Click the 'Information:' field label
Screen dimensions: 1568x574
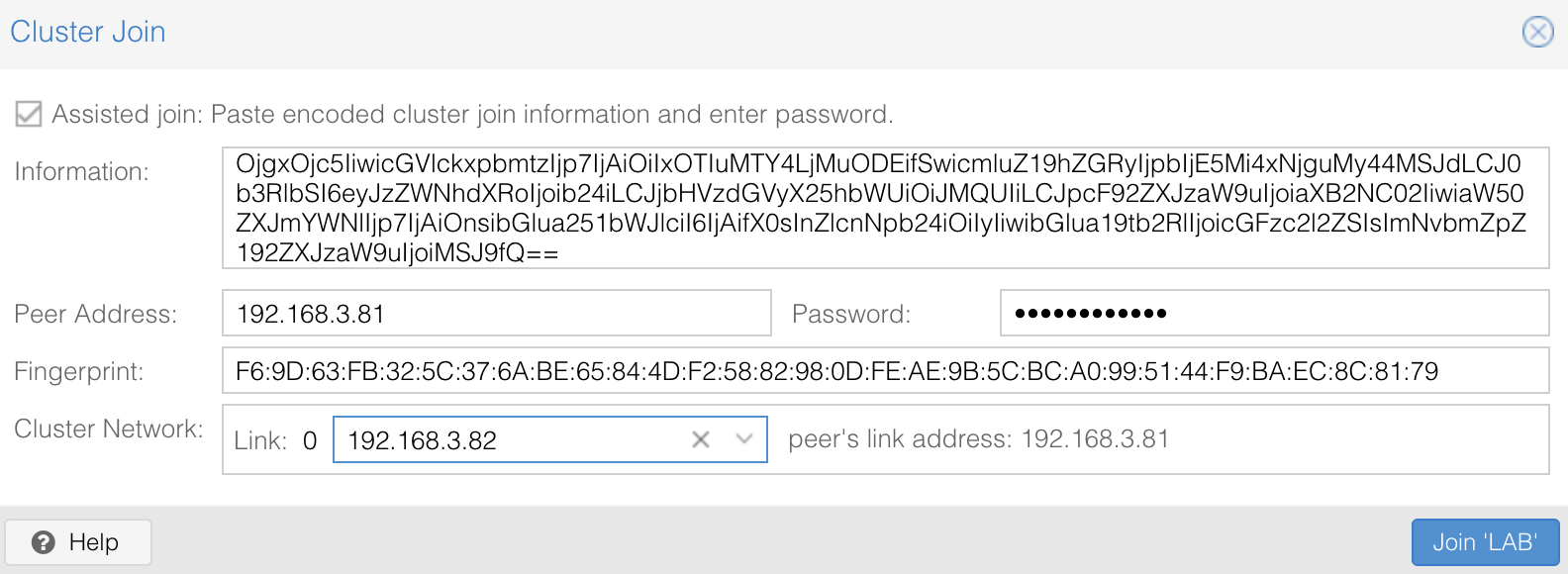[x=82, y=172]
